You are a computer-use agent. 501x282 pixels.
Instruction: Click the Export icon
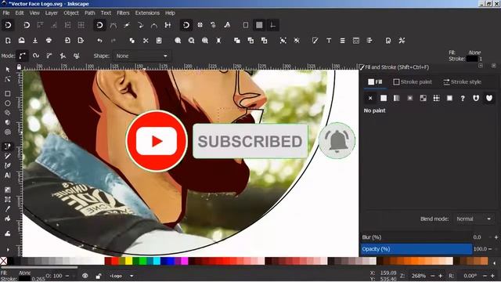[81, 41]
